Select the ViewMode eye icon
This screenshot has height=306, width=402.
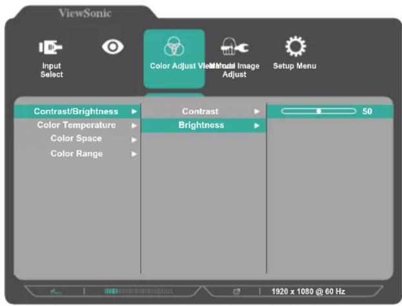tap(113, 47)
